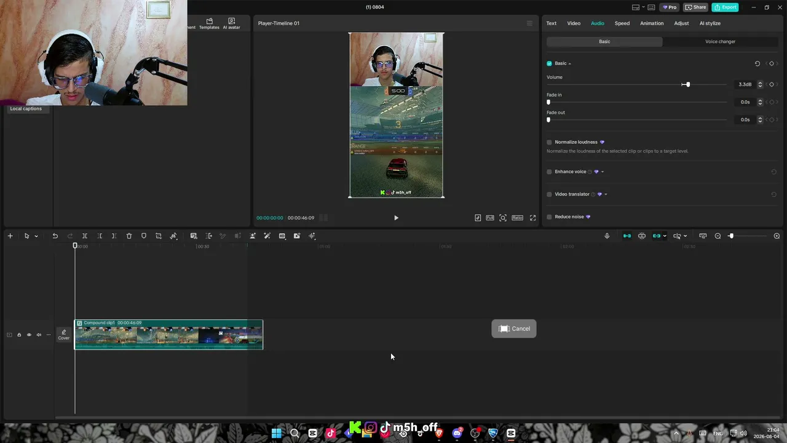Click the Undo arrow in timeline toolbar

[x=55, y=236]
